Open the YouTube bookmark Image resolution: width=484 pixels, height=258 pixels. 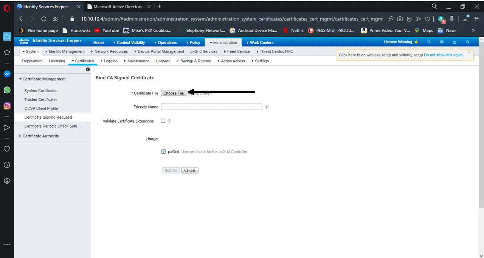click(107, 31)
